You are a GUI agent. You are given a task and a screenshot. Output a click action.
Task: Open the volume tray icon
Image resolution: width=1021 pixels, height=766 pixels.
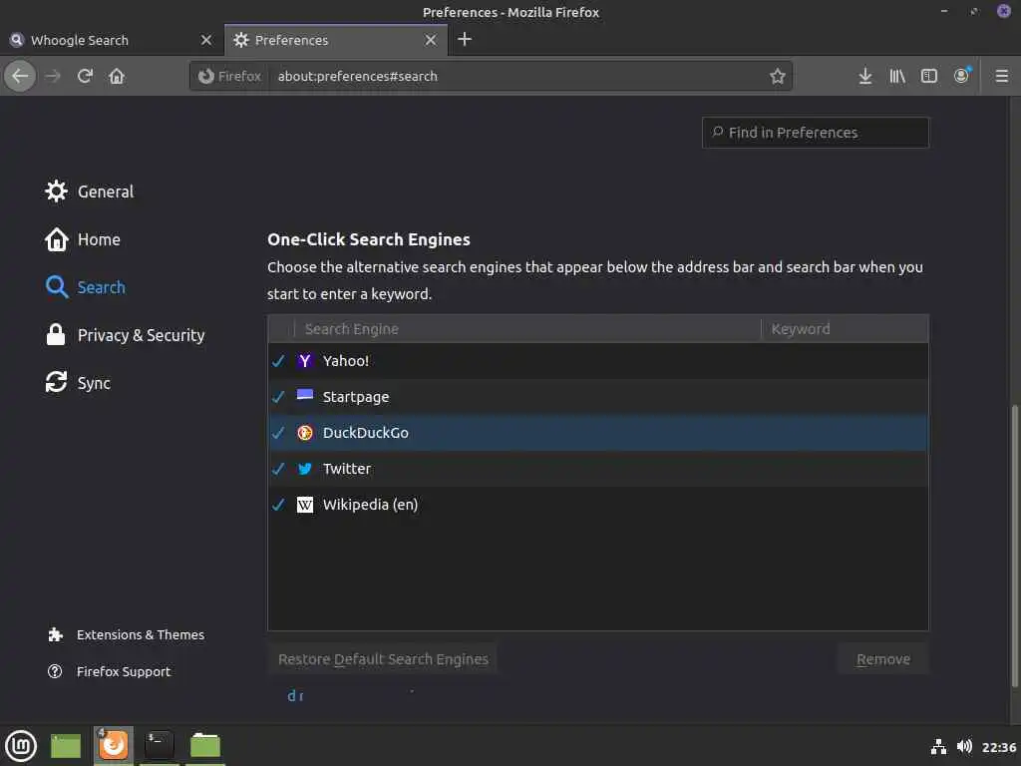(964, 746)
